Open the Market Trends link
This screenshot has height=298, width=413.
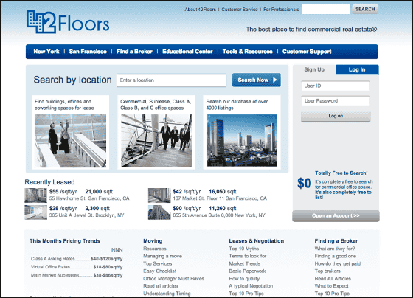point(245,263)
